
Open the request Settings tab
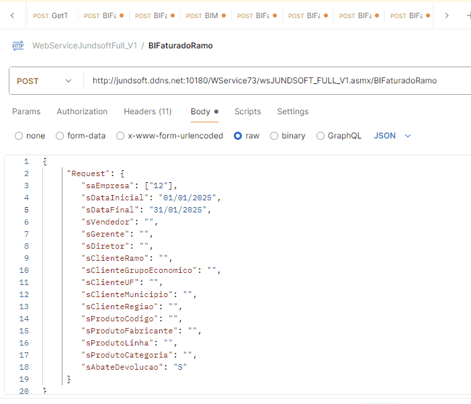tap(292, 112)
